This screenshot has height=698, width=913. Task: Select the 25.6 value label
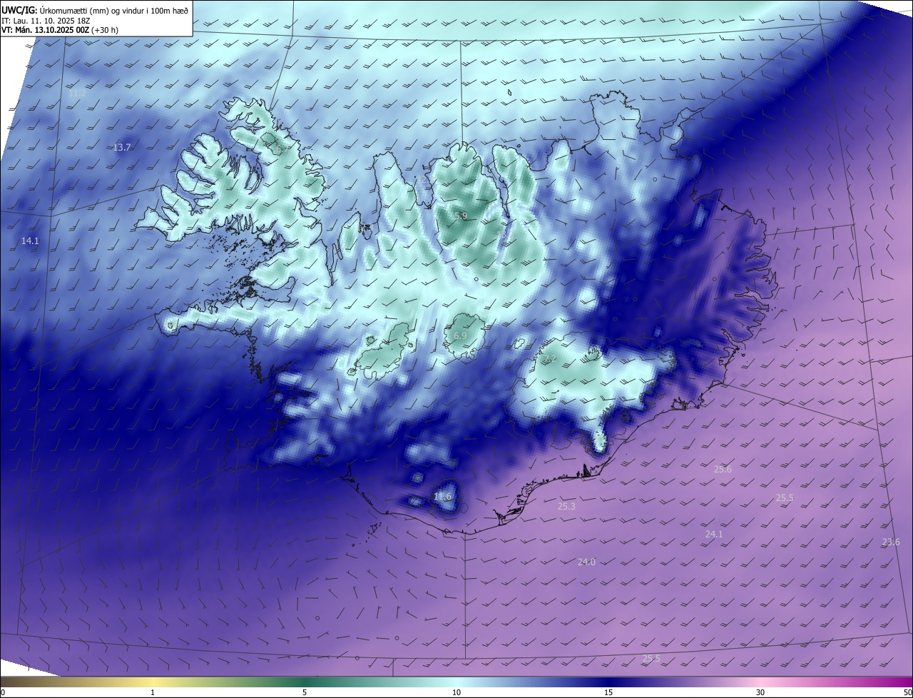coord(723,470)
